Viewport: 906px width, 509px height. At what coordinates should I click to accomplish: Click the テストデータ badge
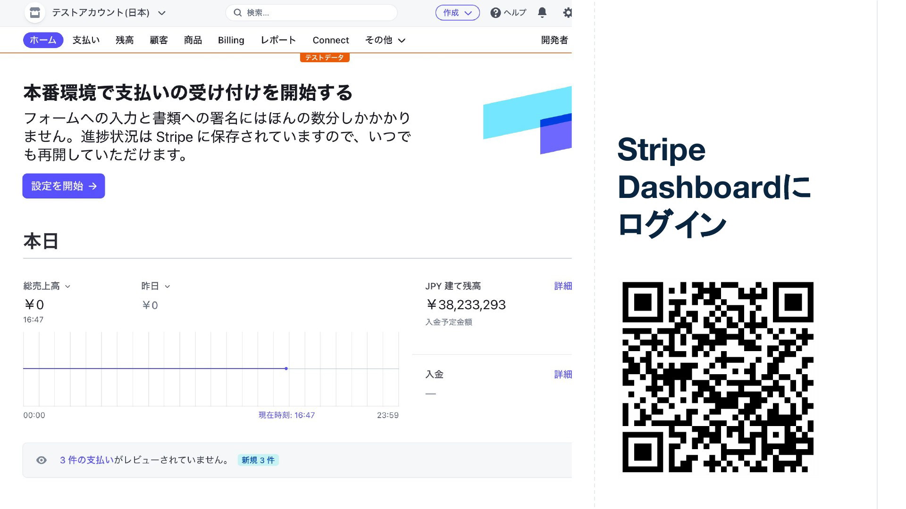[x=325, y=57]
